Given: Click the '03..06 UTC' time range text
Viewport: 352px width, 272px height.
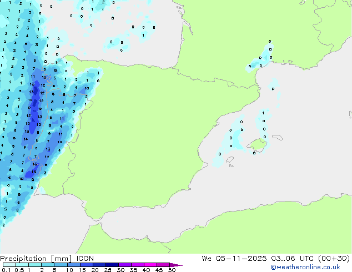Looking at the screenshot, I should click(292, 259).
